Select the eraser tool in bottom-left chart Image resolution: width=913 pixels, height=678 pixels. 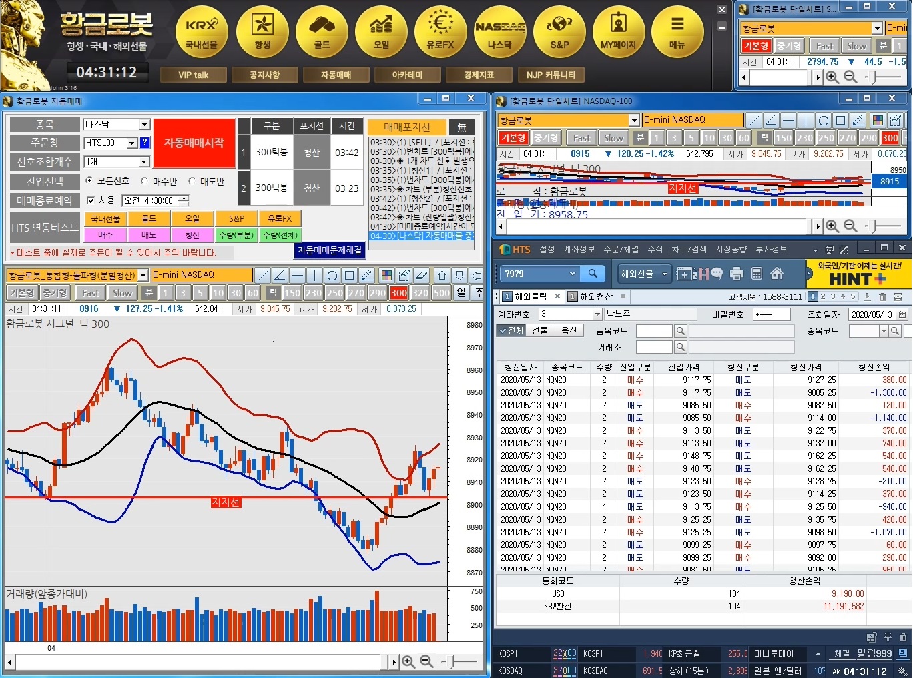point(422,275)
